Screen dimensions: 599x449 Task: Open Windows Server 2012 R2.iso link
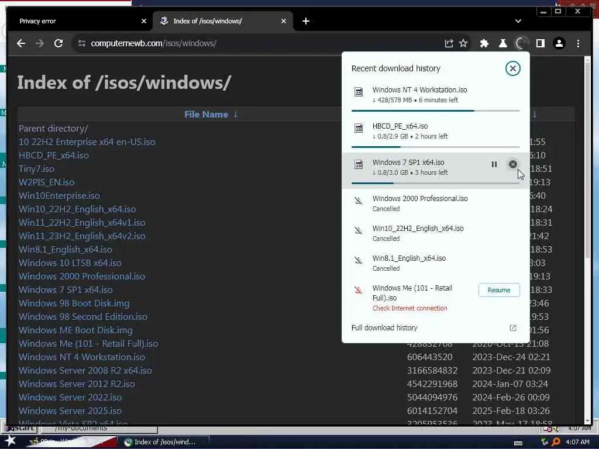(x=77, y=384)
